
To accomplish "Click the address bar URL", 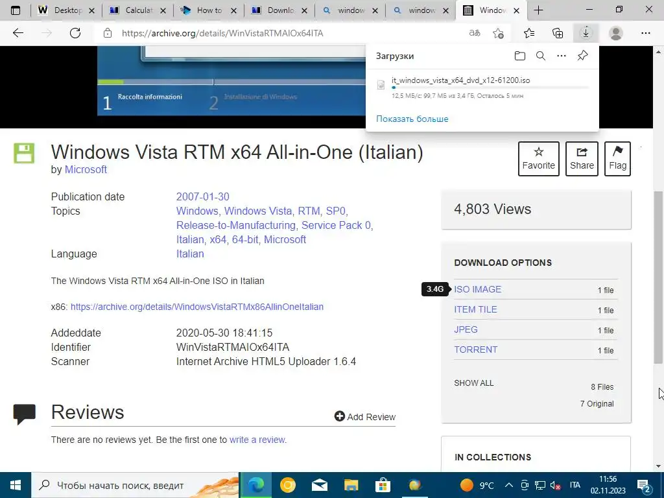I will point(222,33).
